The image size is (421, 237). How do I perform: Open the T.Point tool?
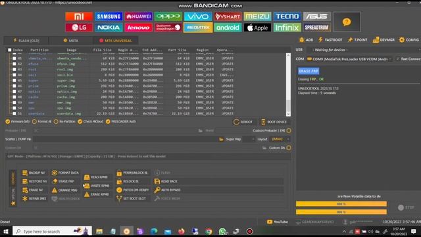[x=357, y=39]
